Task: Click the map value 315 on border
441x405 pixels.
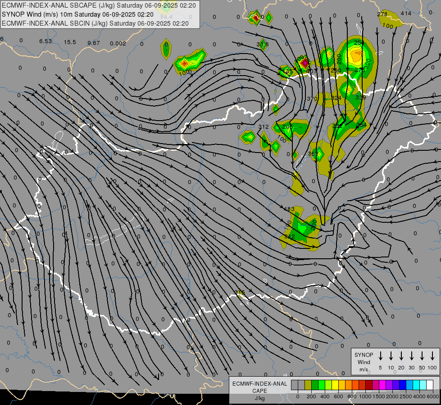Action: [x=240, y=292]
